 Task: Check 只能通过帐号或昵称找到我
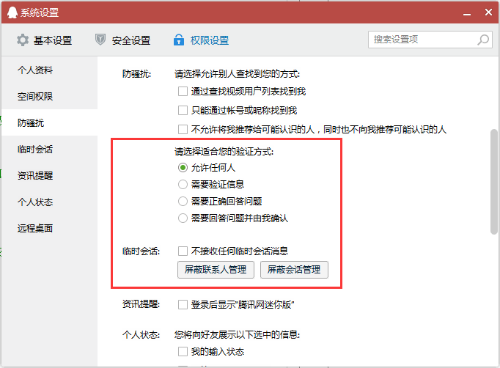(183, 111)
